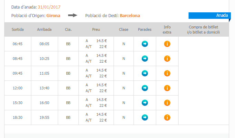Screen dimensions: 235x138
Task: Show stops for the 18:30 departure
Action: pos(145,117)
